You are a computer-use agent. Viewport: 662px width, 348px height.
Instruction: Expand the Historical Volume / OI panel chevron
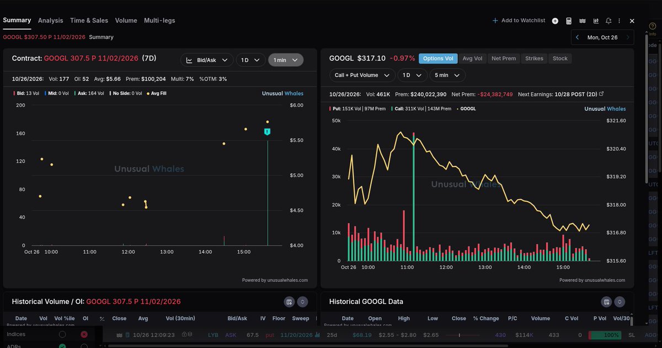coord(302,302)
